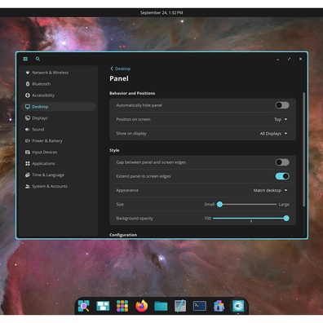Go back to Desktop page

(121, 69)
